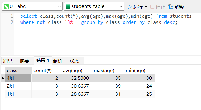
Task: Click the avg(age) column header
Action: point(76,70)
